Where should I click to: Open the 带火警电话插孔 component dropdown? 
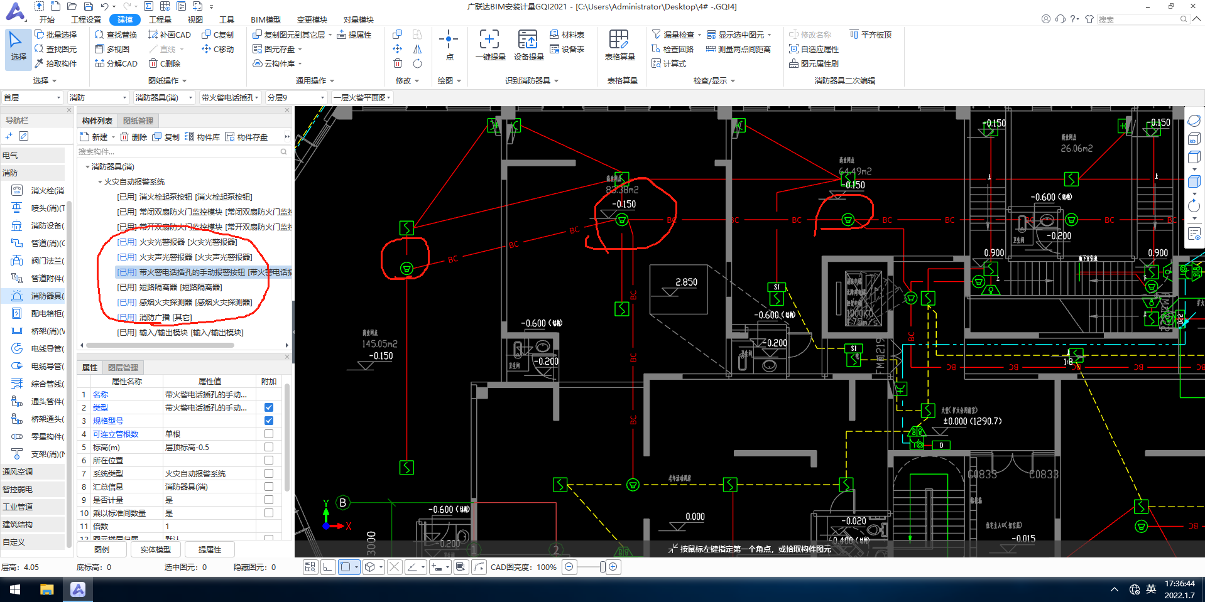(x=229, y=97)
